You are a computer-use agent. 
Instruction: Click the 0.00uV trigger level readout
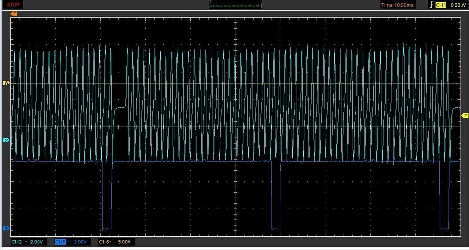click(x=457, y=5)
